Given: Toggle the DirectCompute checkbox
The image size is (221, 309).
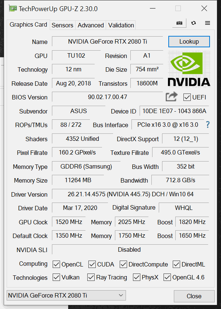Looking at the screenshot, I should coord(123,264).
